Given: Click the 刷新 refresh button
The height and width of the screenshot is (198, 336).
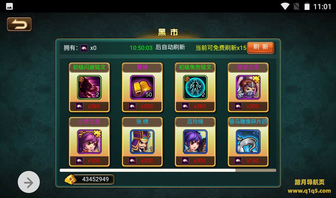Looking at the screenshot, I should [x=261, y=48].
